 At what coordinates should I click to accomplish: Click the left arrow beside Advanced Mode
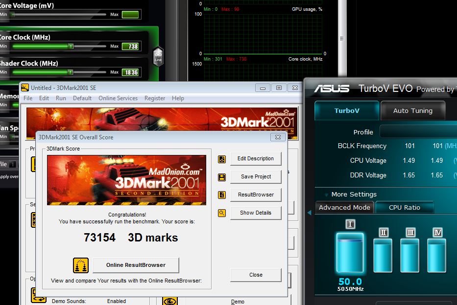pos(309,213)
